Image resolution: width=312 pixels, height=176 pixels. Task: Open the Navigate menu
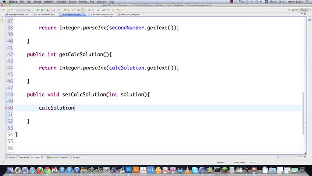click(x=61, y=1)
